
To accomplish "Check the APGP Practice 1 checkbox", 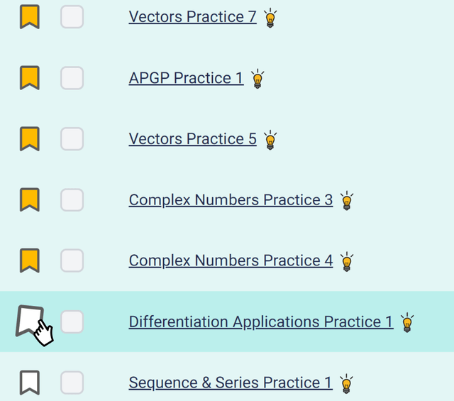I will 72,78.
